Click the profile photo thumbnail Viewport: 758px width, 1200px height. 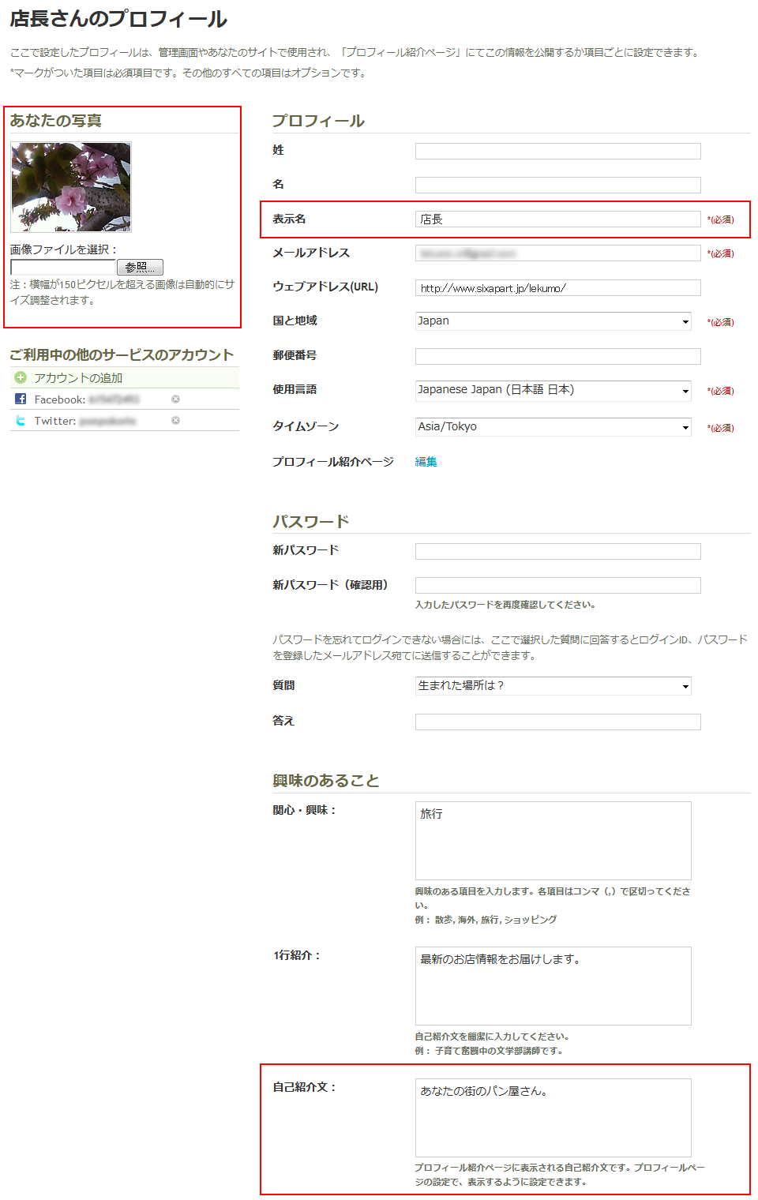tap(71, 187)
